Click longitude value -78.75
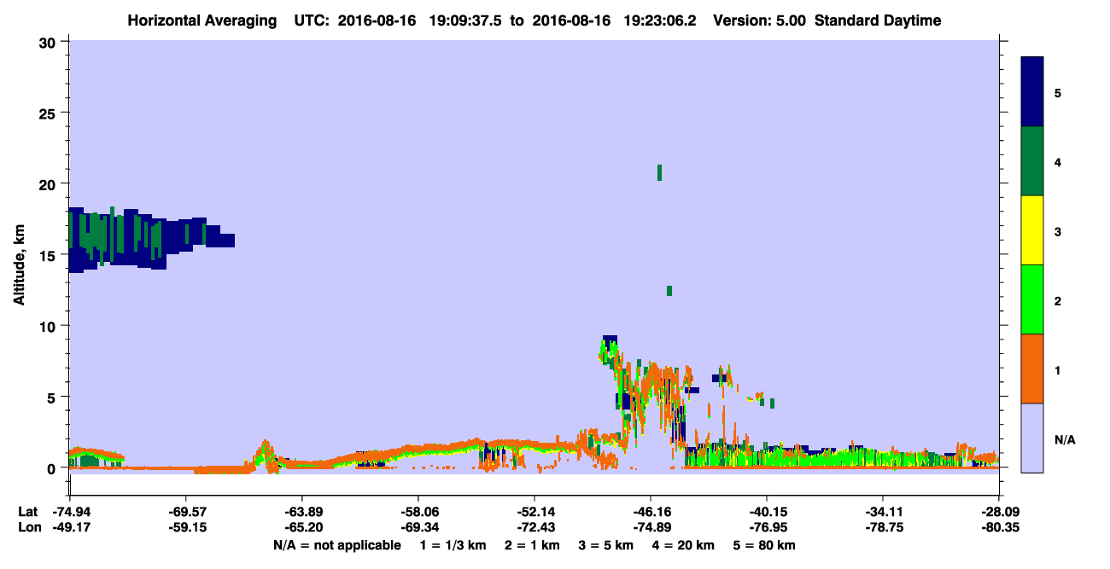Image resolution: width=1110 pixels, height=569 pixels. (882, 528)
